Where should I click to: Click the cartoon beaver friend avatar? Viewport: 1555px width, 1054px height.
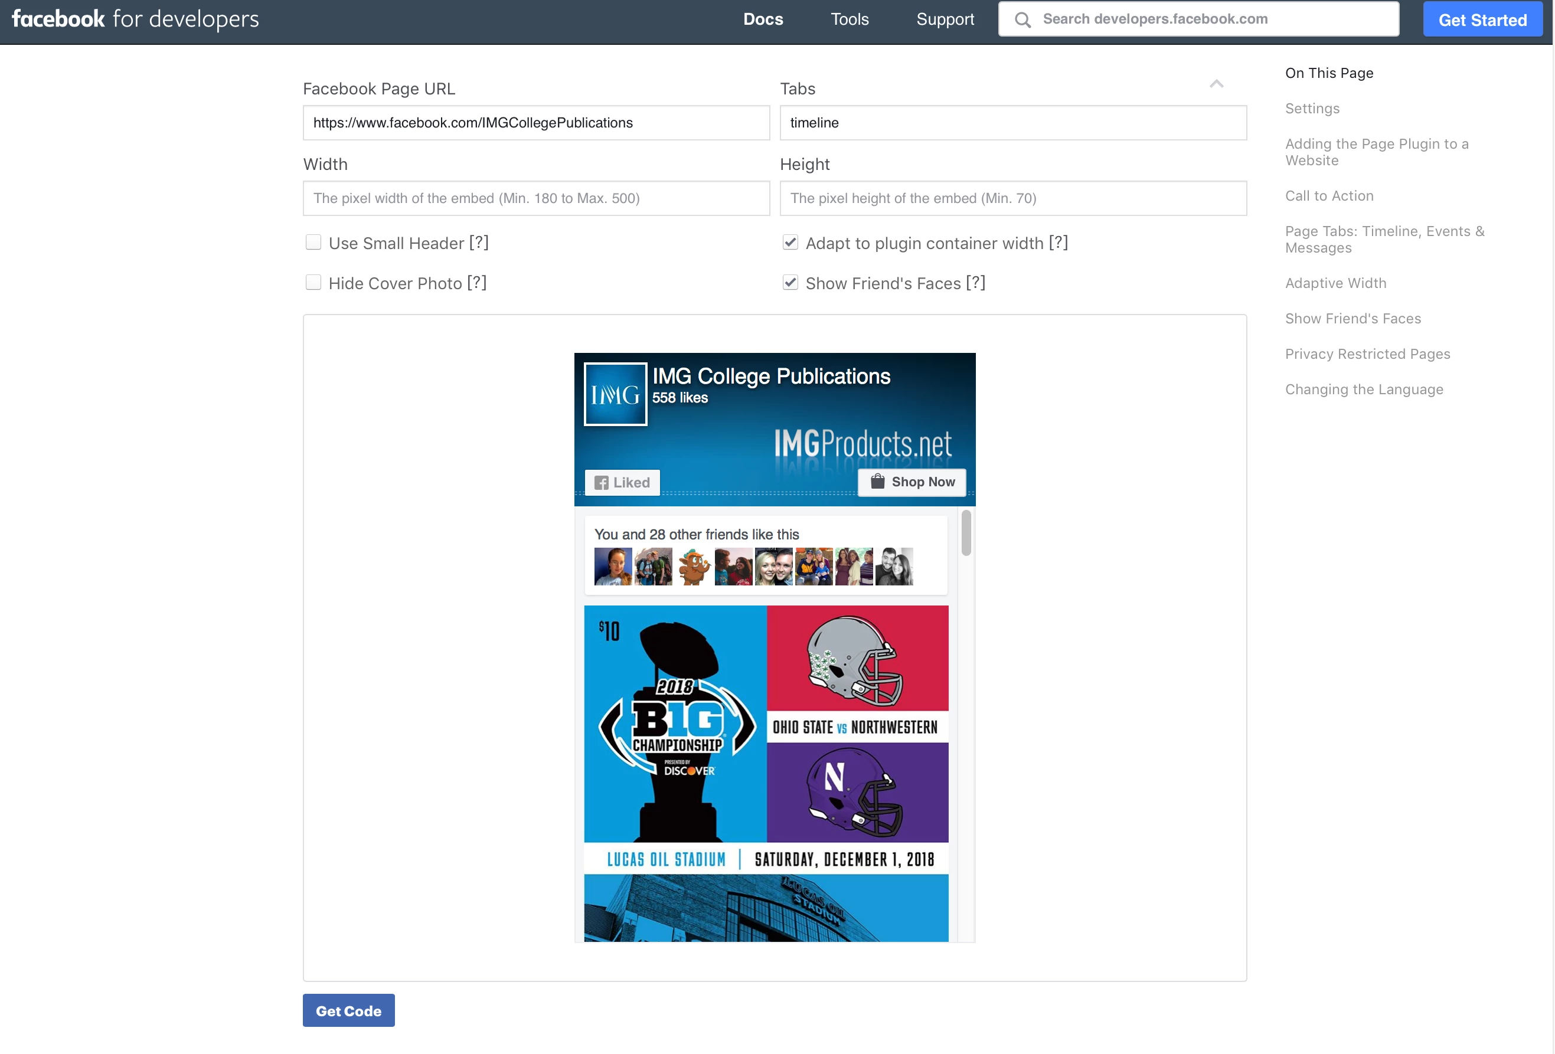[693, 567]
